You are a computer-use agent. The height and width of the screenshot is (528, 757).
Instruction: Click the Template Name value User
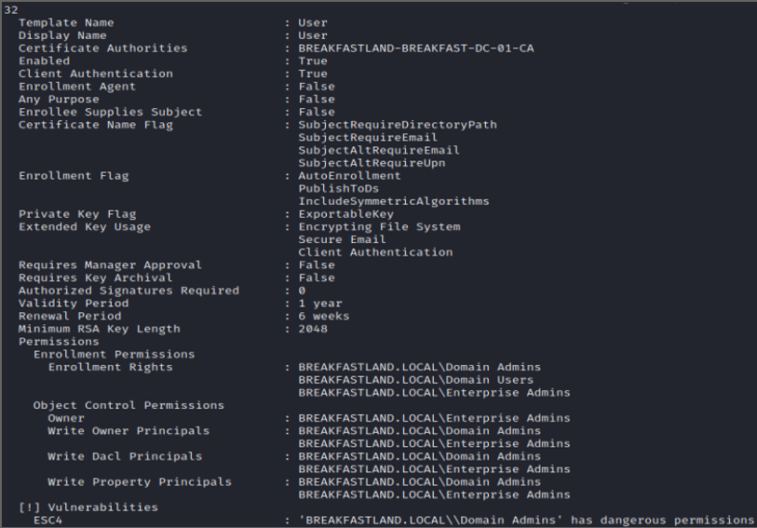point(313,22)
